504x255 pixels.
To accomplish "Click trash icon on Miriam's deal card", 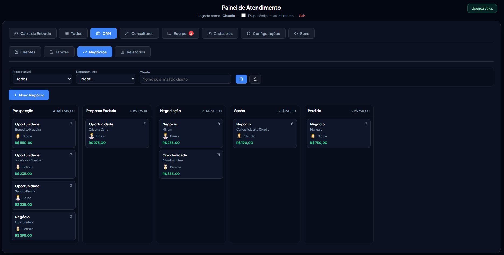I will point(219,124).
